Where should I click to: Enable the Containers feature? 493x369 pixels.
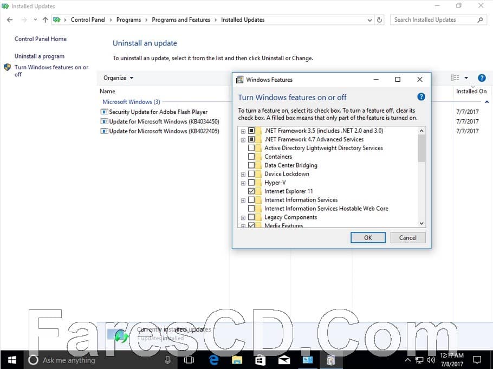point(251,156)
